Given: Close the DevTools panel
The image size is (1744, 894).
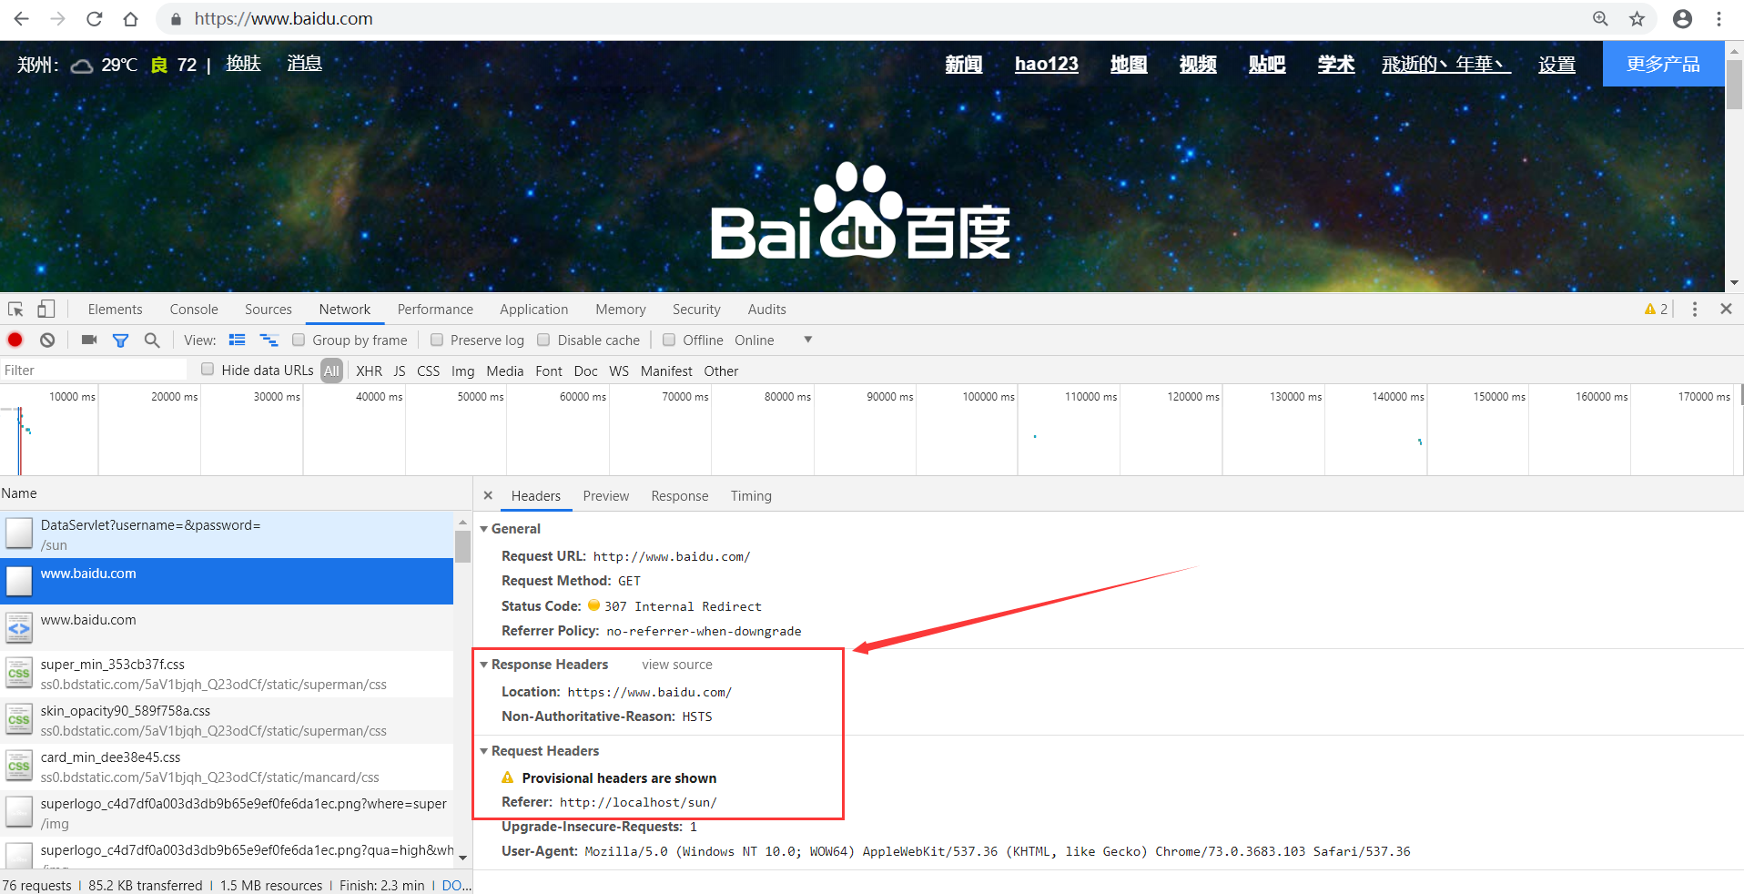Looking at the screenshot, I should pyautogui.click(x=1726, y=309).
